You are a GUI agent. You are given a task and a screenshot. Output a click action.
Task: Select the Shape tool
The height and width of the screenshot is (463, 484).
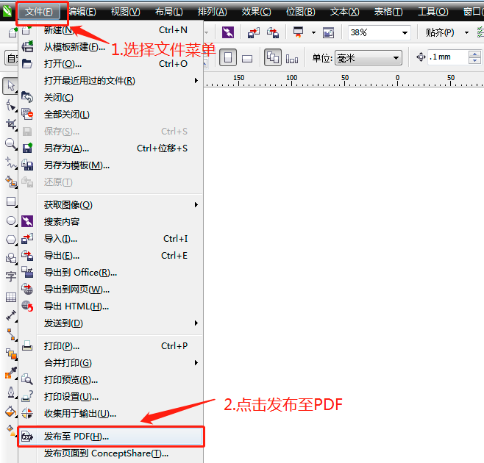click(x=11, y=105)
